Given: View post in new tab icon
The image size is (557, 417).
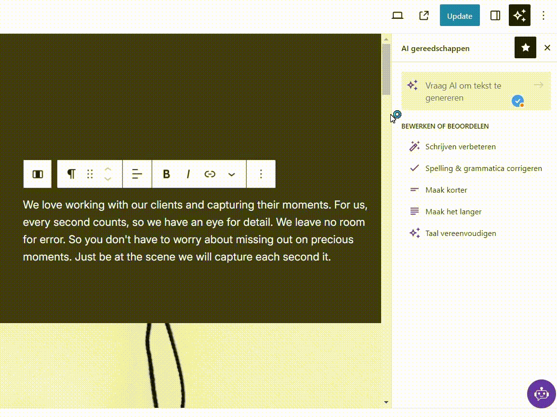Looking at the screenshot, I should coord(424,15).
